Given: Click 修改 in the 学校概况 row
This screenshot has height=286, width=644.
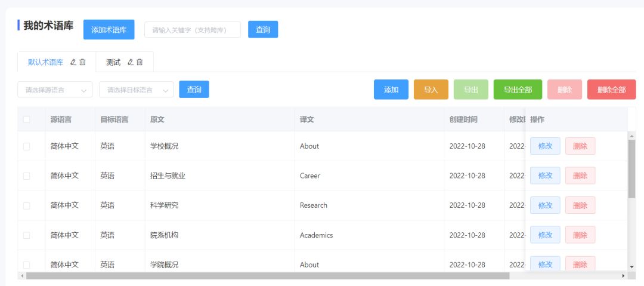Looking at the screenshot, I should pos(545,146).
